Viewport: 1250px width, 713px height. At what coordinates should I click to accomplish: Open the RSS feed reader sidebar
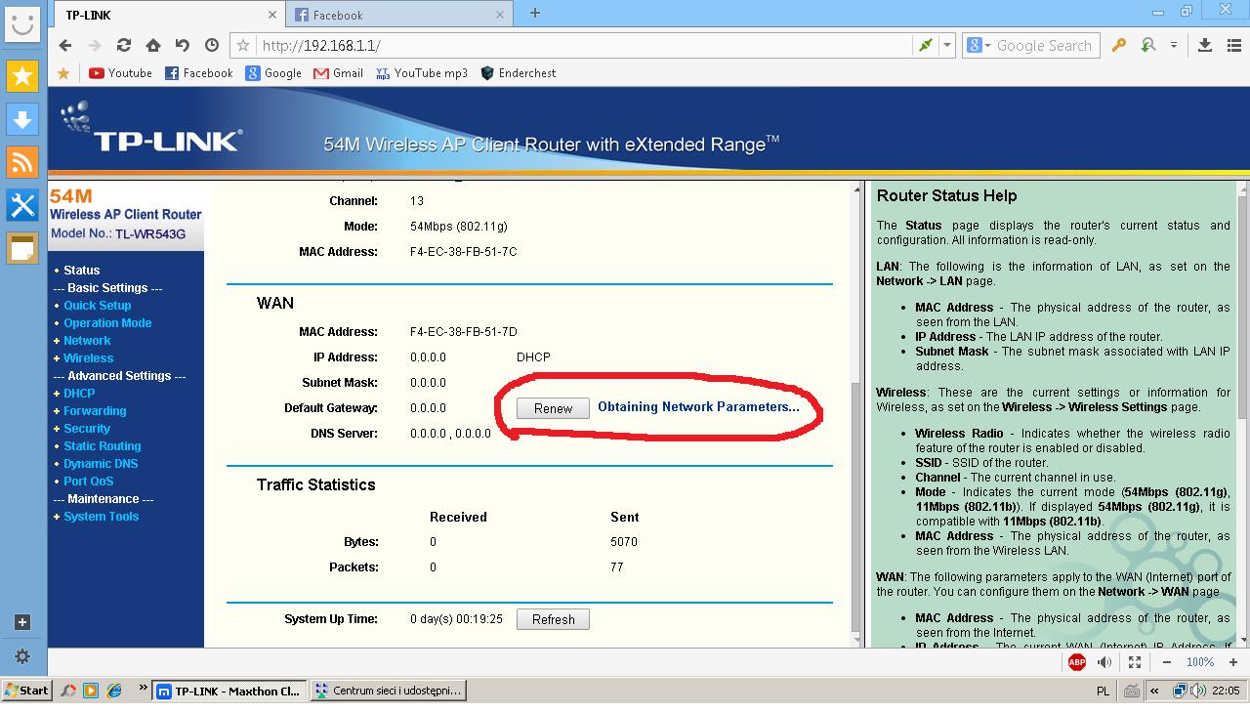point(22,162)
